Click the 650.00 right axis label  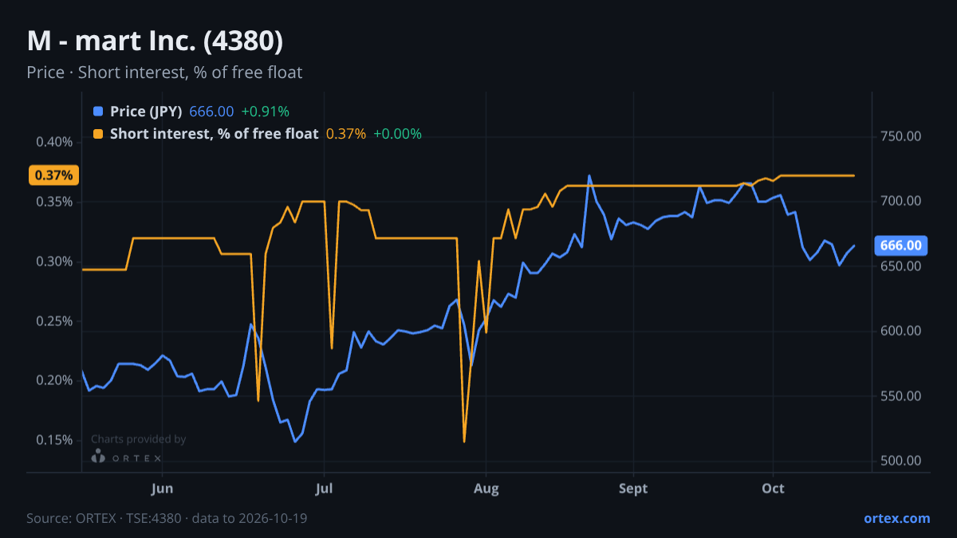coord(902,266)
